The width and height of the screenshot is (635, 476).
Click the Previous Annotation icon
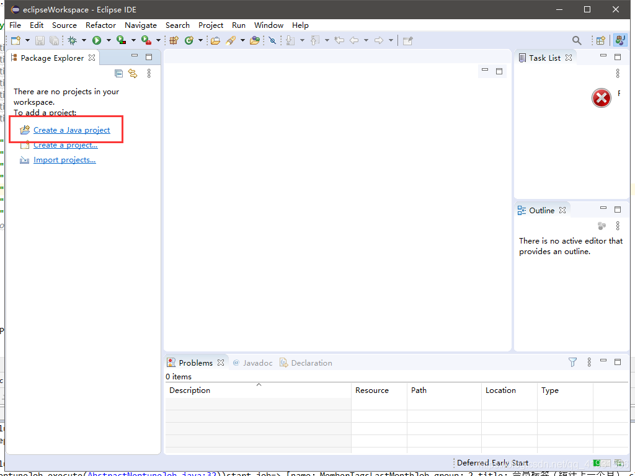(x=315, y=40)
